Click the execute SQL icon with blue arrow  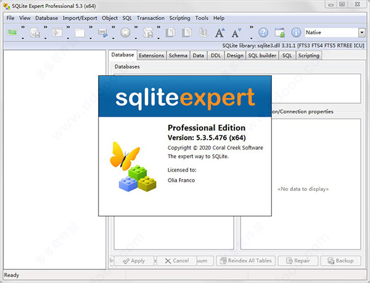(102, 33)
